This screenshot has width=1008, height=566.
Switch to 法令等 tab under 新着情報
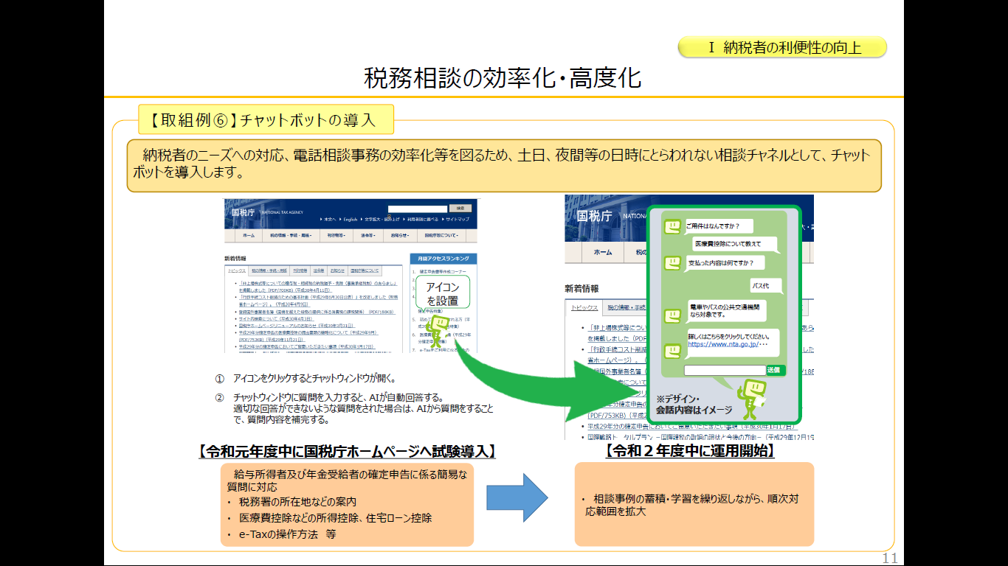pos(319,270)
